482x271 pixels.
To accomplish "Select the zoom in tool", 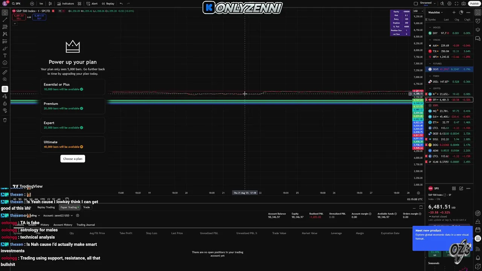I will point(5,79).
